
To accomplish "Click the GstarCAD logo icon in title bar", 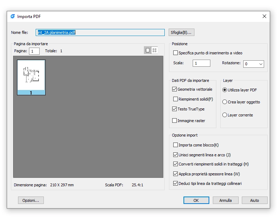I will pos(13,16).
